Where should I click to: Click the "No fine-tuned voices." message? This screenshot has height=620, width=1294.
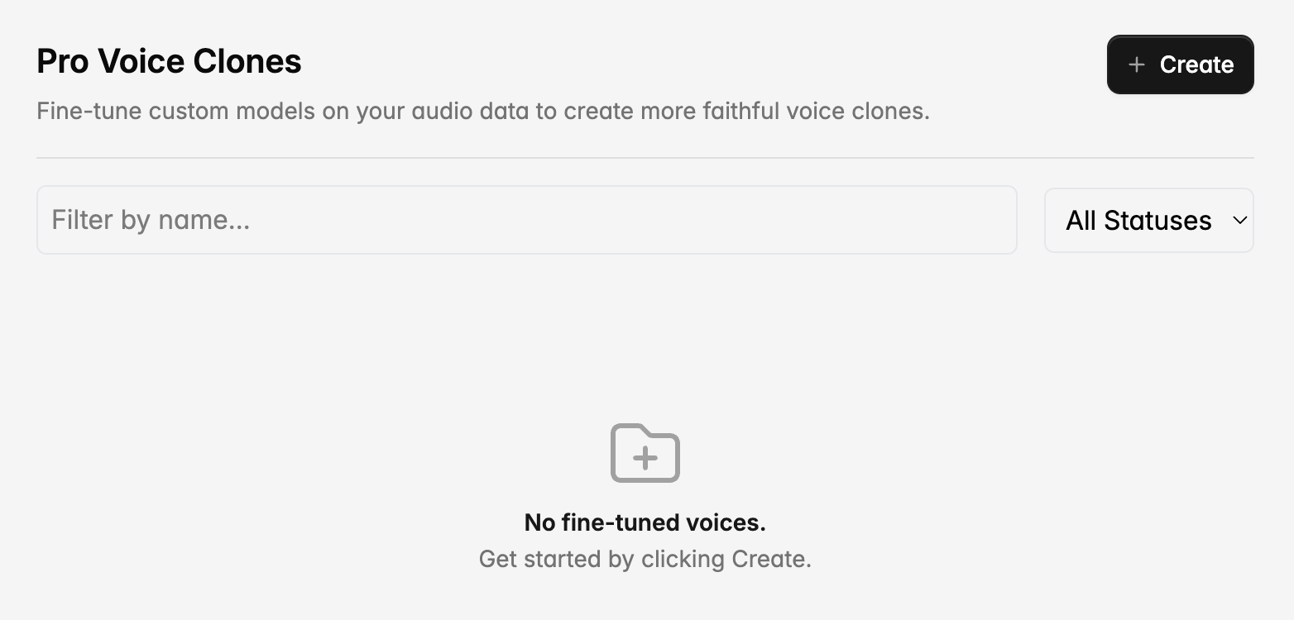(645, 522)
